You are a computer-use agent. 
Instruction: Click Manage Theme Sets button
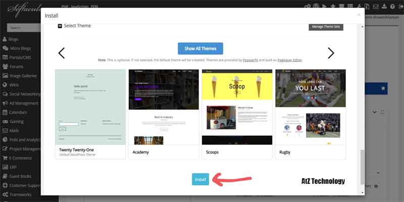[326, 27]
